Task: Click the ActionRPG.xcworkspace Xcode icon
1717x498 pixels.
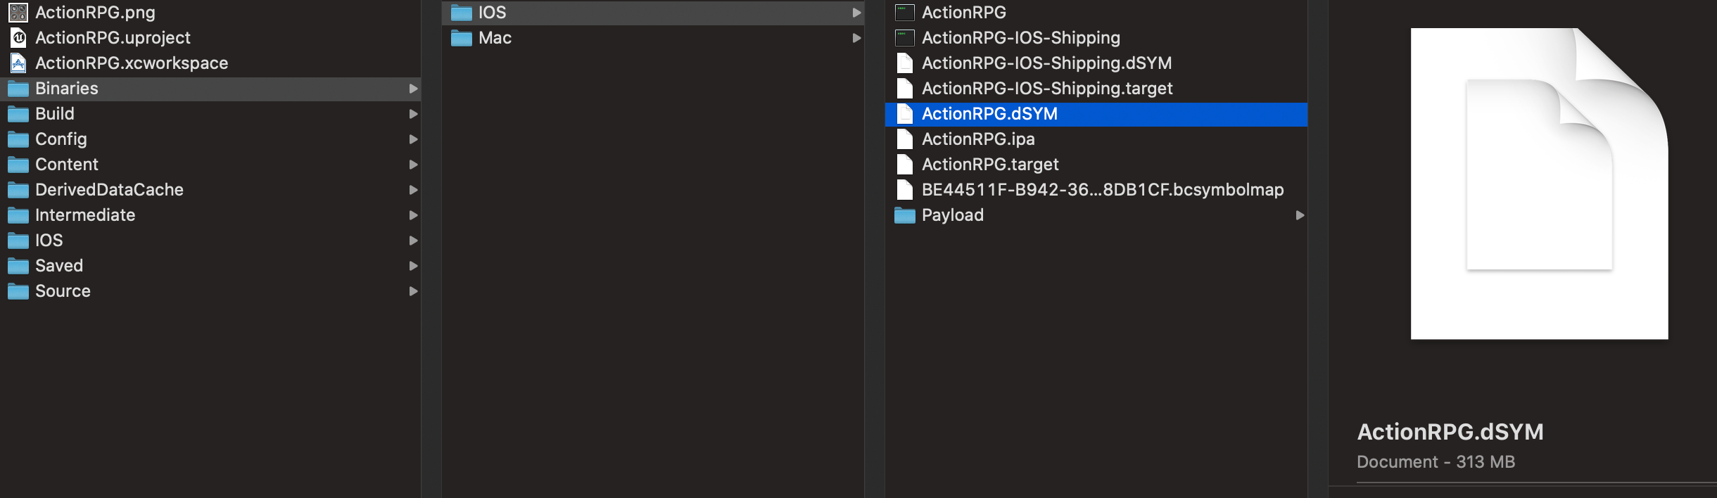Action: click(x=18, y=63)
